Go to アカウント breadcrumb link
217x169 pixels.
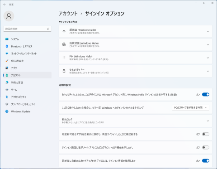68,14
